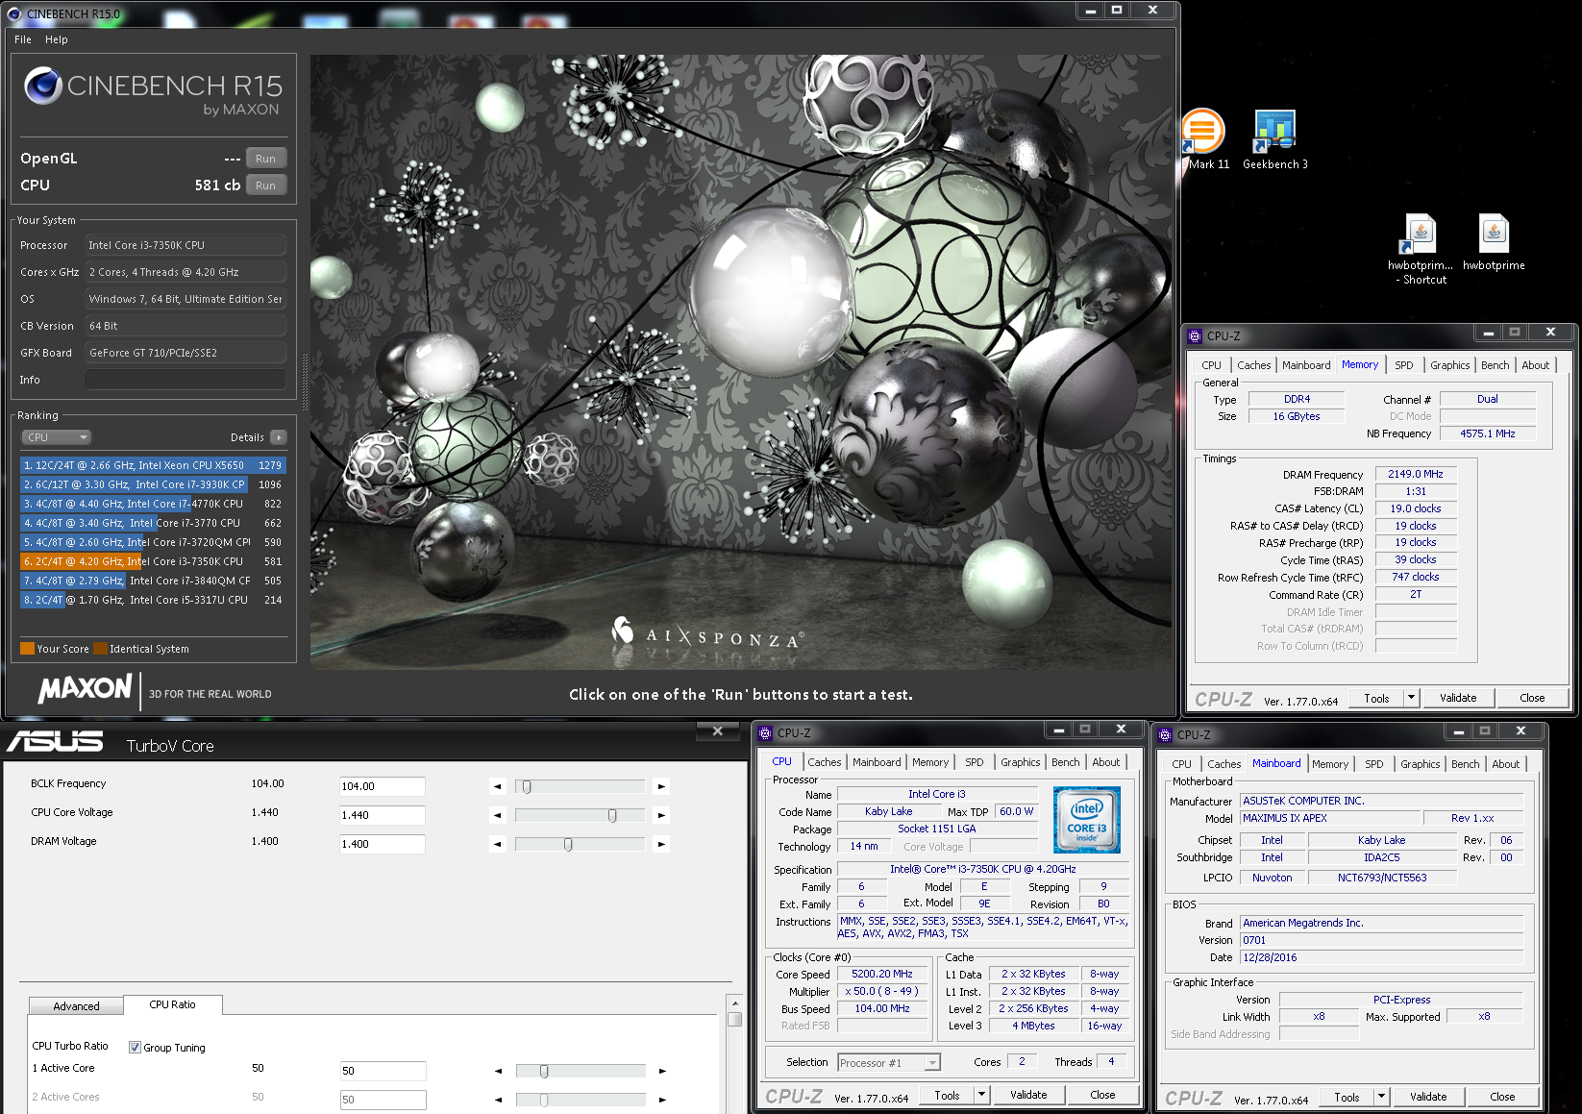Viewport: 1582px width, 1114px height.
Task: Click the ASUS logo in TurboV Core
Action: pyautogui.click(x=55, y=741)
